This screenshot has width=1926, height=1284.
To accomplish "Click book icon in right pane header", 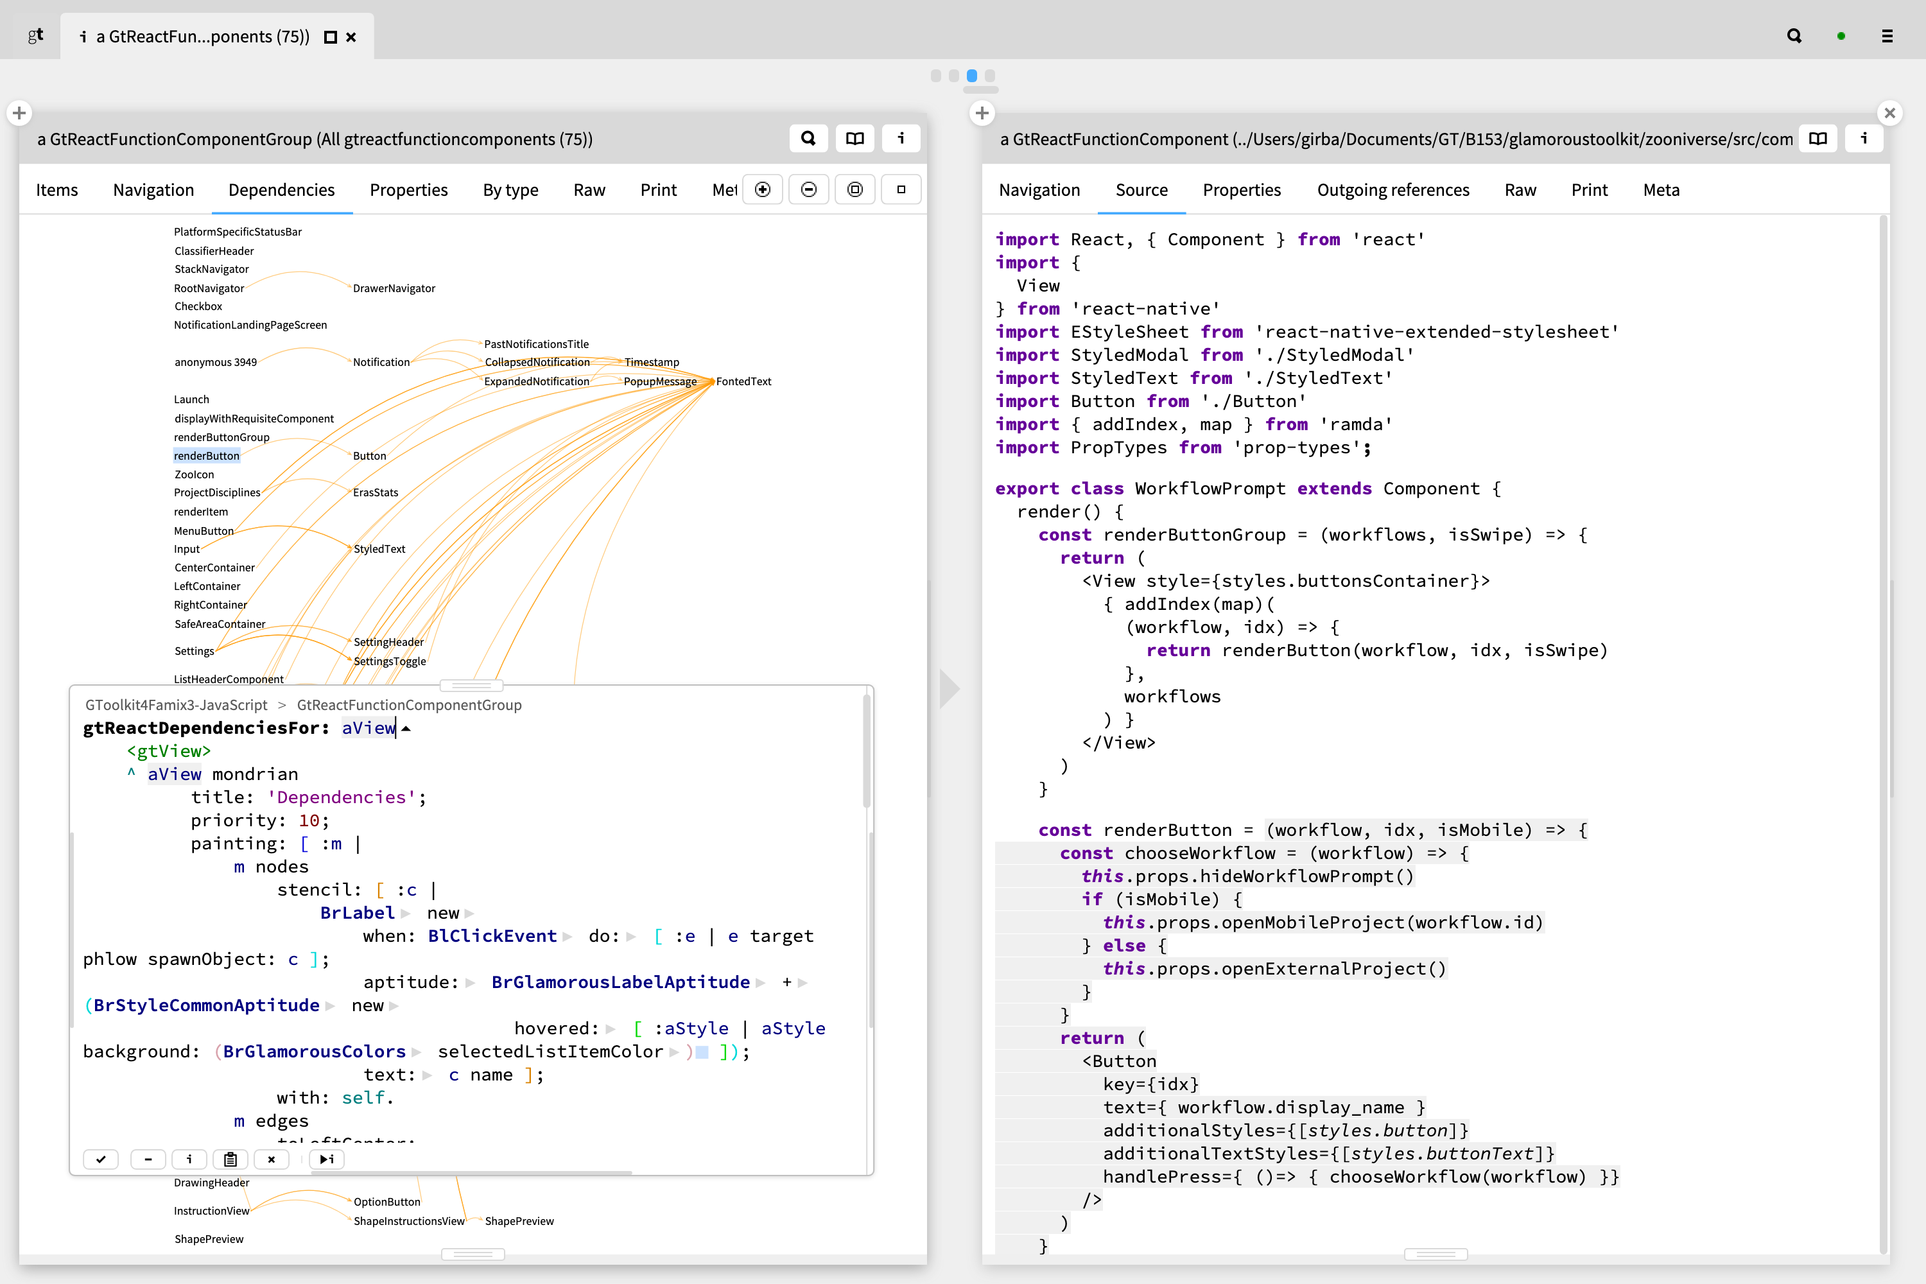I will click(x=1817, y=139).
